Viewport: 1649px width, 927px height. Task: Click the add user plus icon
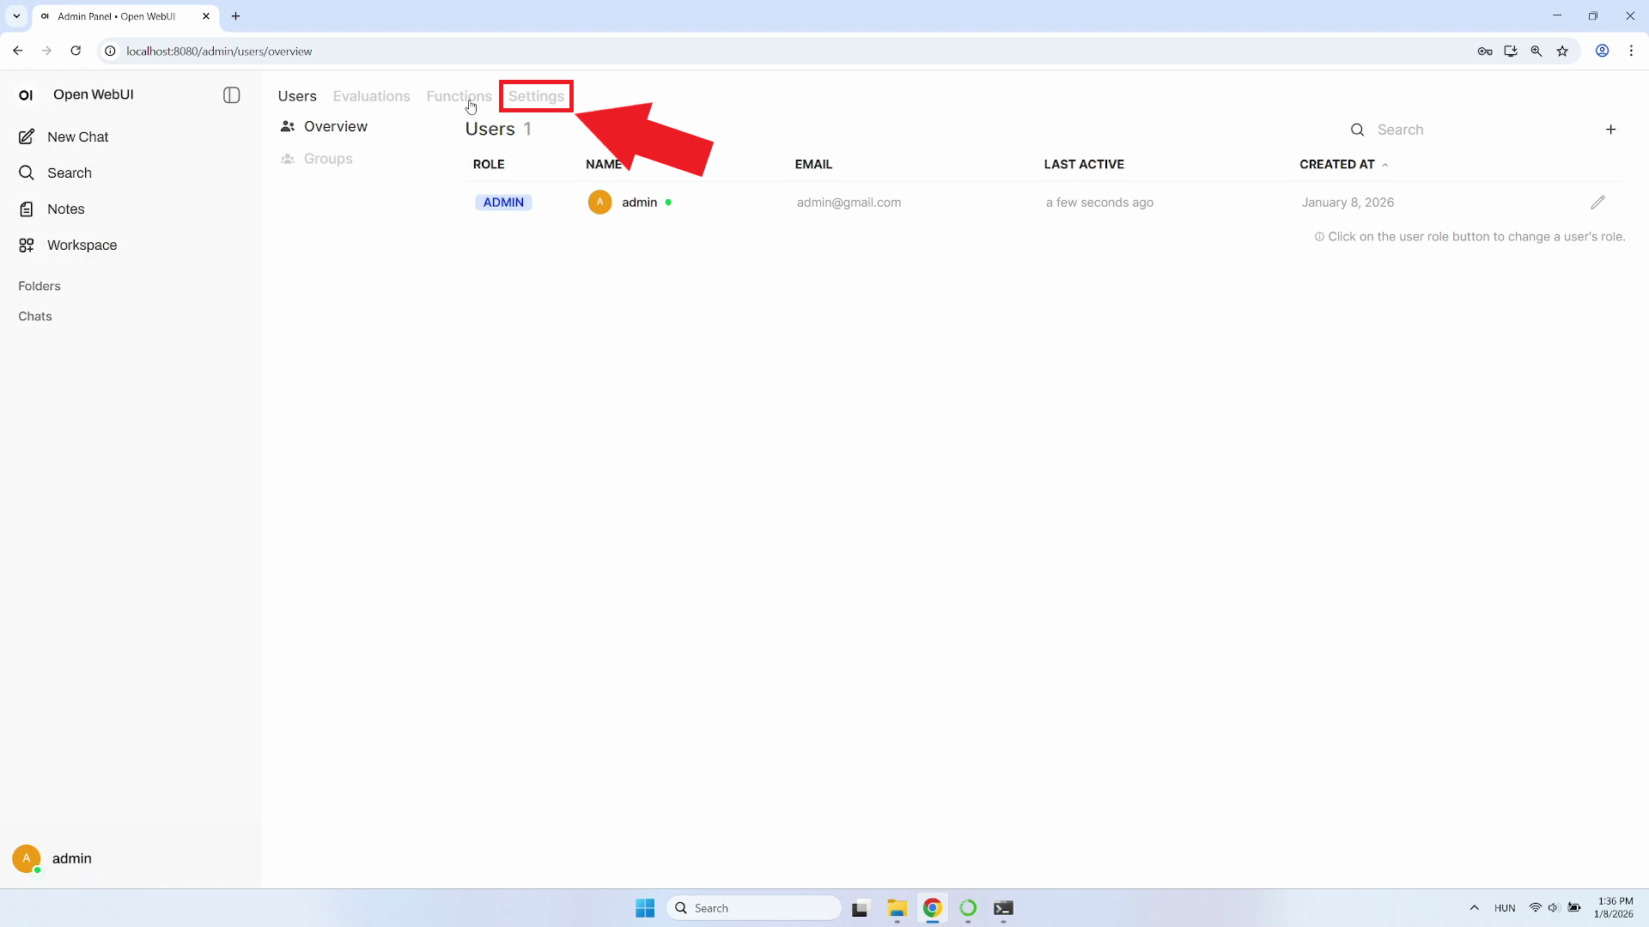[1610, 130]
